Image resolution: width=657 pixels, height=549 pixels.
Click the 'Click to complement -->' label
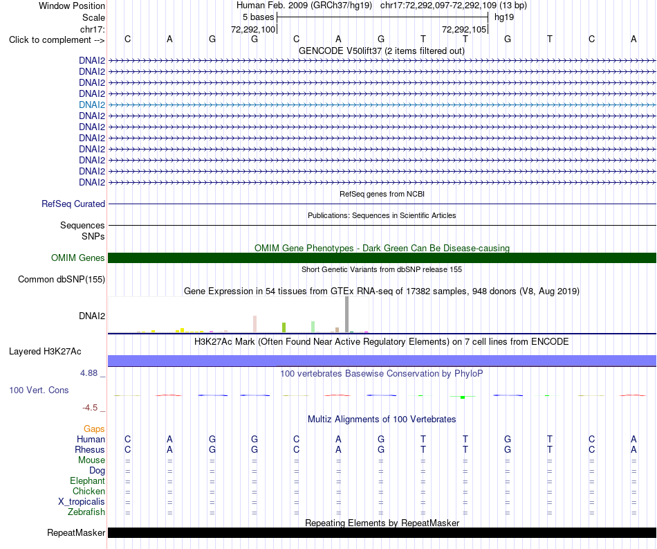tap(57, 40)
